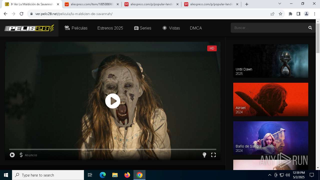
Task: Focus the Buscar search field
Action: point(269,28)
